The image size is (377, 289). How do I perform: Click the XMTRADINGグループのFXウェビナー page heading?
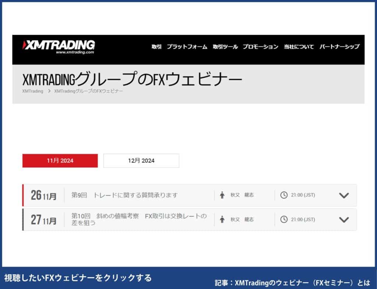pyautogui.click(x=132, y=79)
